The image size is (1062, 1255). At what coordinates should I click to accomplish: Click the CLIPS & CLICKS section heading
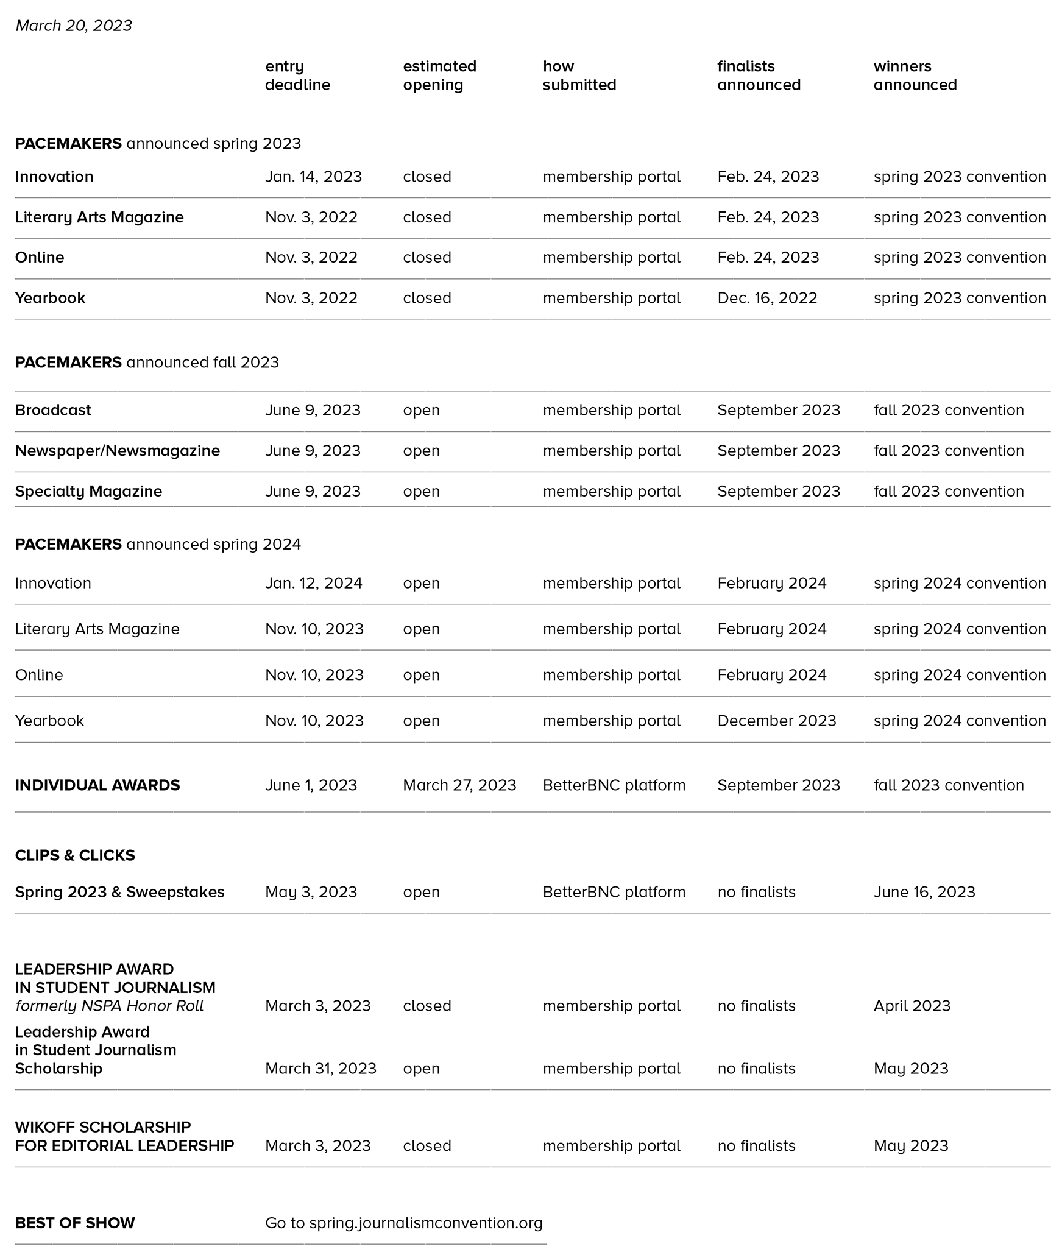pos(75,855)
